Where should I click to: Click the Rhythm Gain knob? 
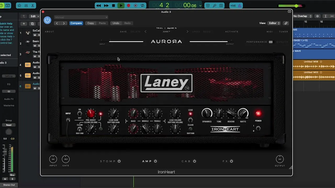tap(113, 128)
